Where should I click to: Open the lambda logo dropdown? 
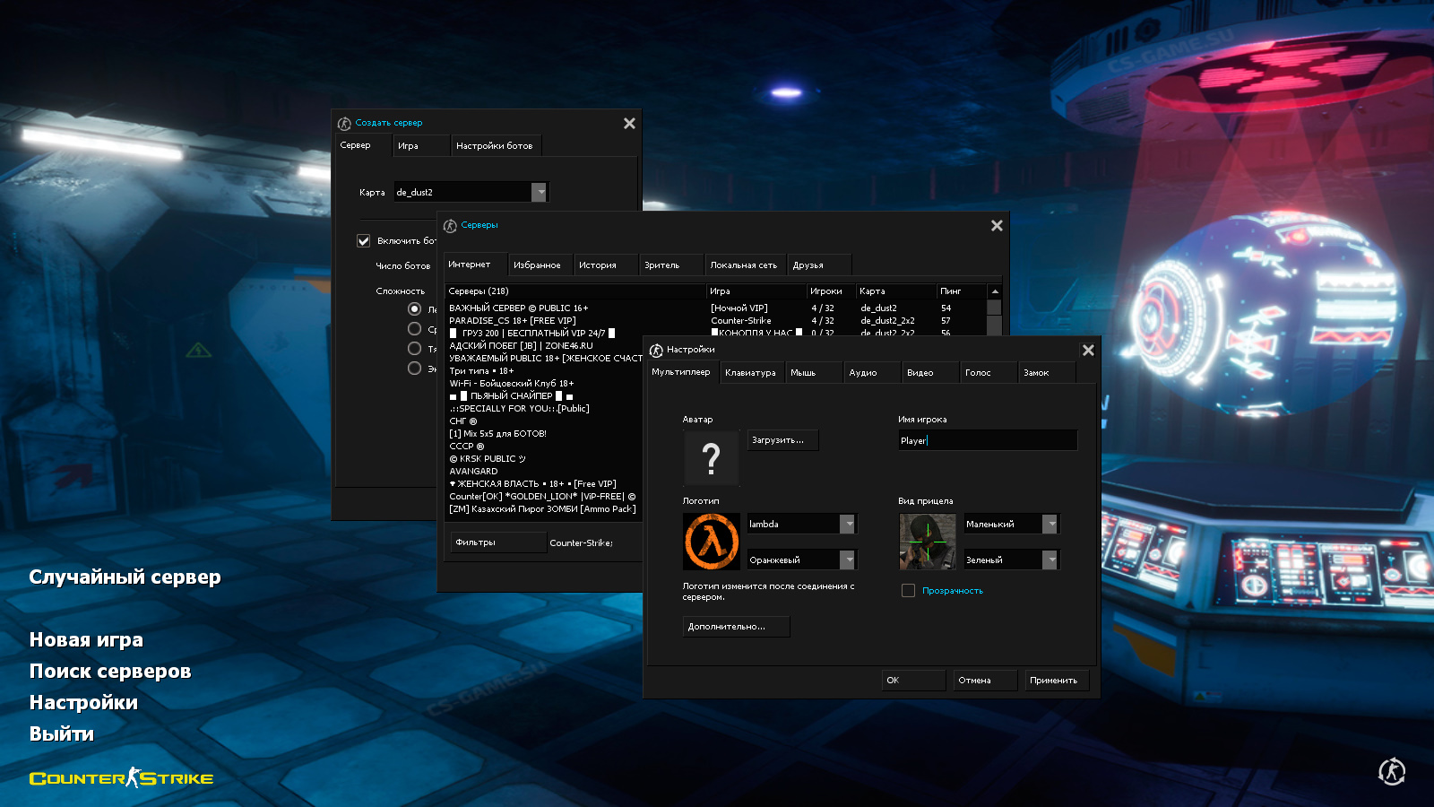coord(847,524)
